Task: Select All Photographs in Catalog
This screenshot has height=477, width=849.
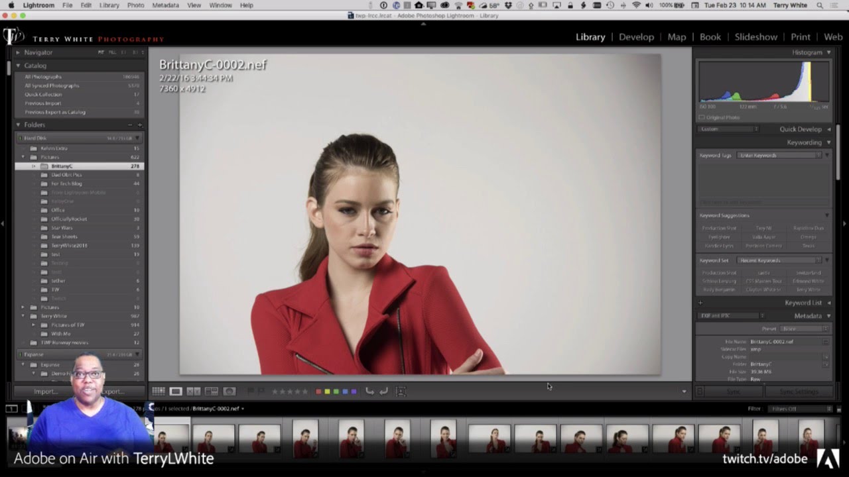Action: tap(81, 77)
